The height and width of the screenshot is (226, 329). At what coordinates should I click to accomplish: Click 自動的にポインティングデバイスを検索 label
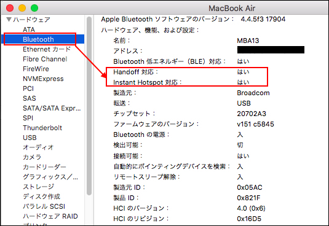(x=172, y=166)
